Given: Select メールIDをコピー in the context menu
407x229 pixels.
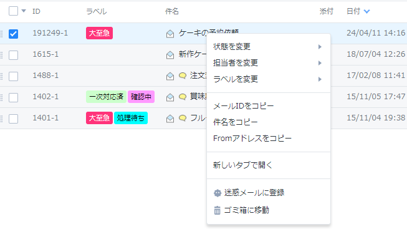Looking at the screenshot, I should [269, 106].
